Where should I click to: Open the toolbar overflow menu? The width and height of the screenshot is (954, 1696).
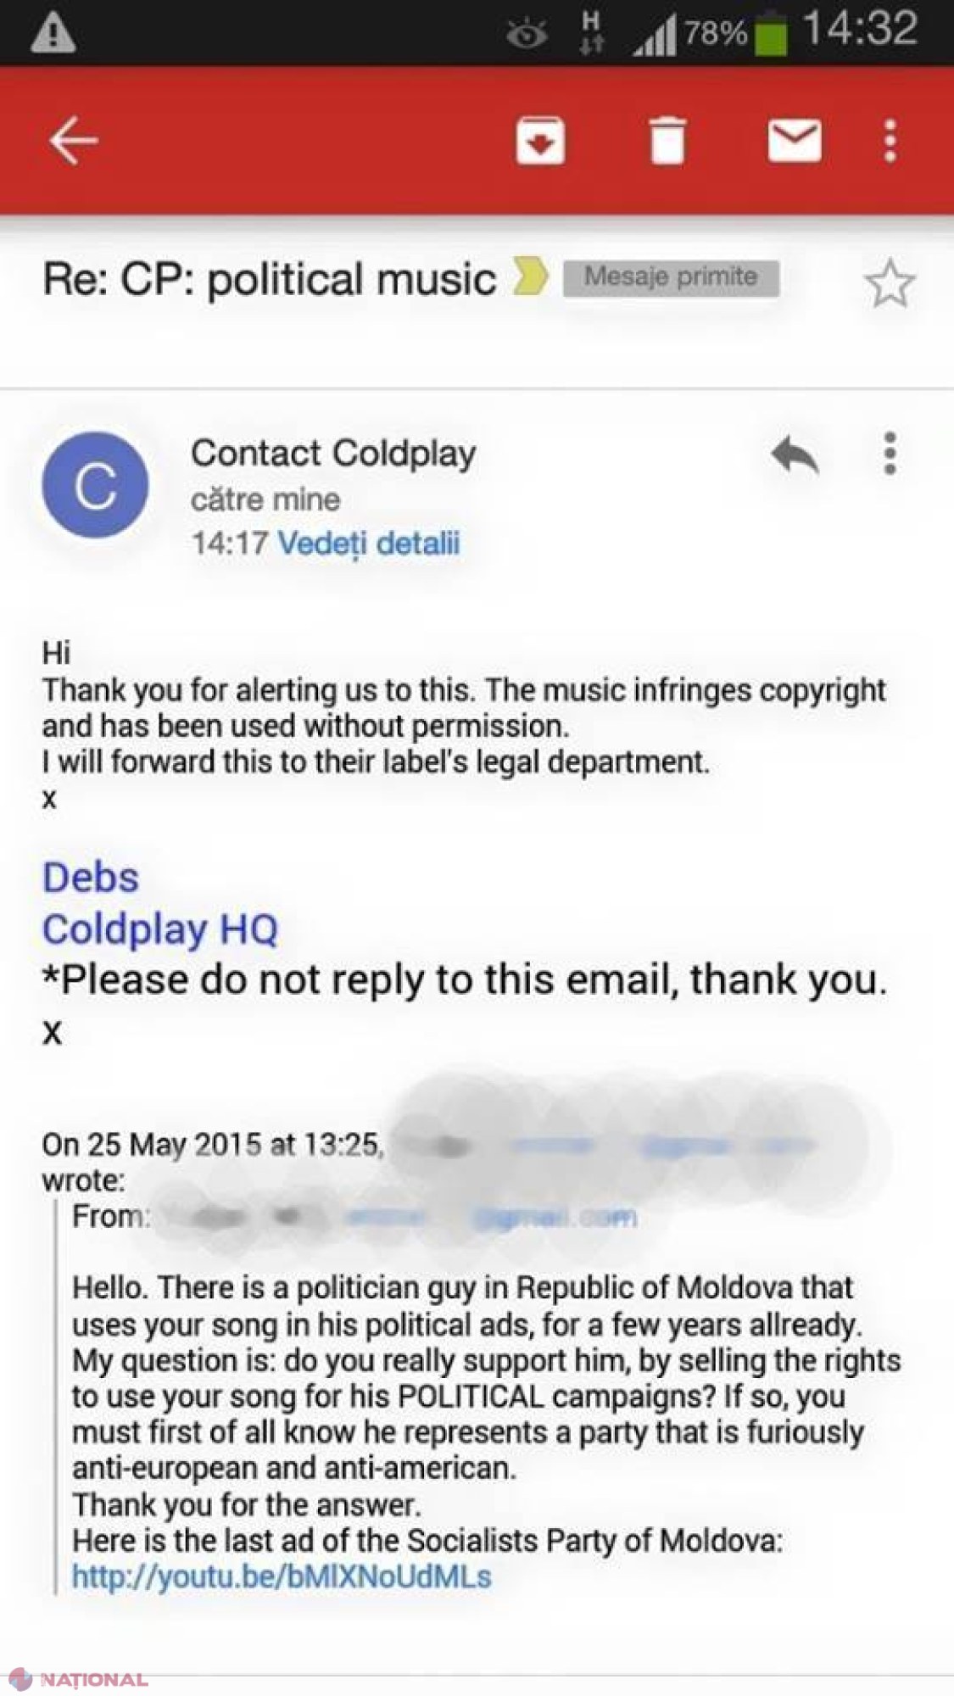[890, 141]
